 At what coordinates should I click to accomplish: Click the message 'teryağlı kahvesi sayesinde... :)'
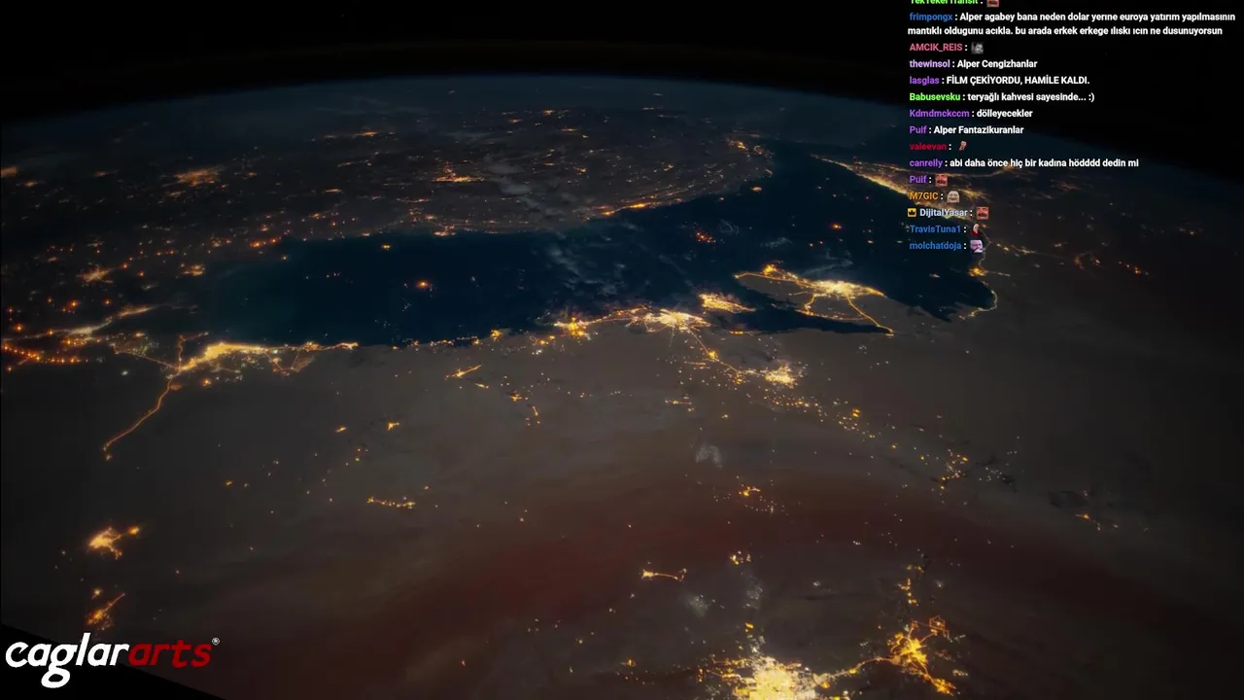coord(1030,97)
